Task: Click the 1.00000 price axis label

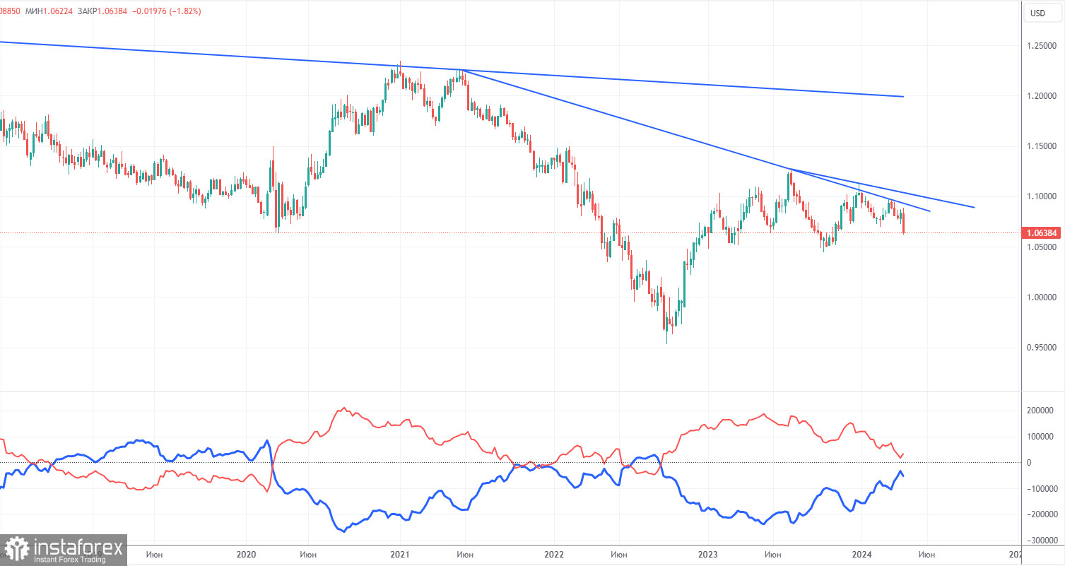Action: [1043, 297]
